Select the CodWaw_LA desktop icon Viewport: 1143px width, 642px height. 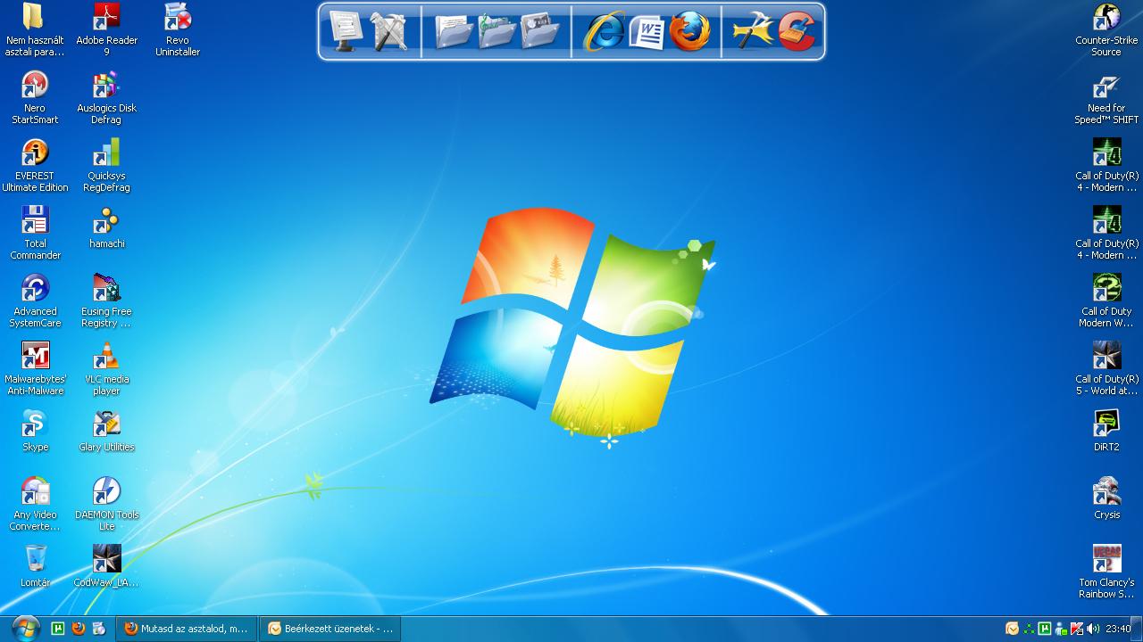[106, 566]
